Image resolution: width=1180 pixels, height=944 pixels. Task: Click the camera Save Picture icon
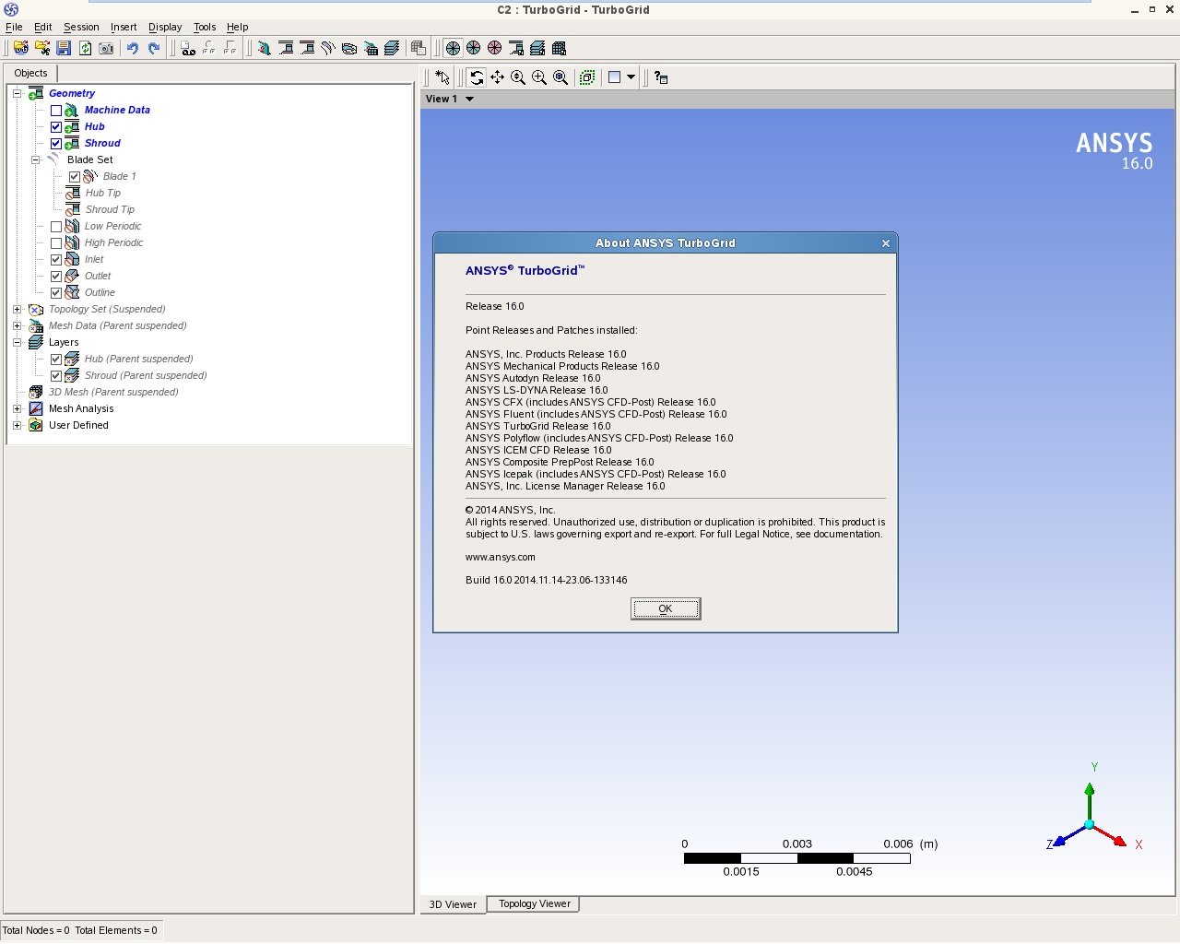point(106,48)
